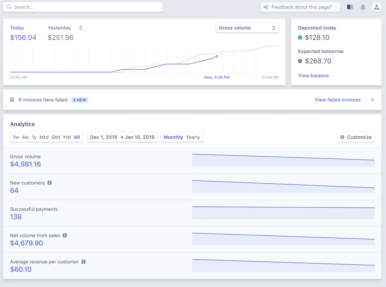This screenshot has height=287, width=386.
Task: Show info for Net volume from sales
Action: (65, 236)
